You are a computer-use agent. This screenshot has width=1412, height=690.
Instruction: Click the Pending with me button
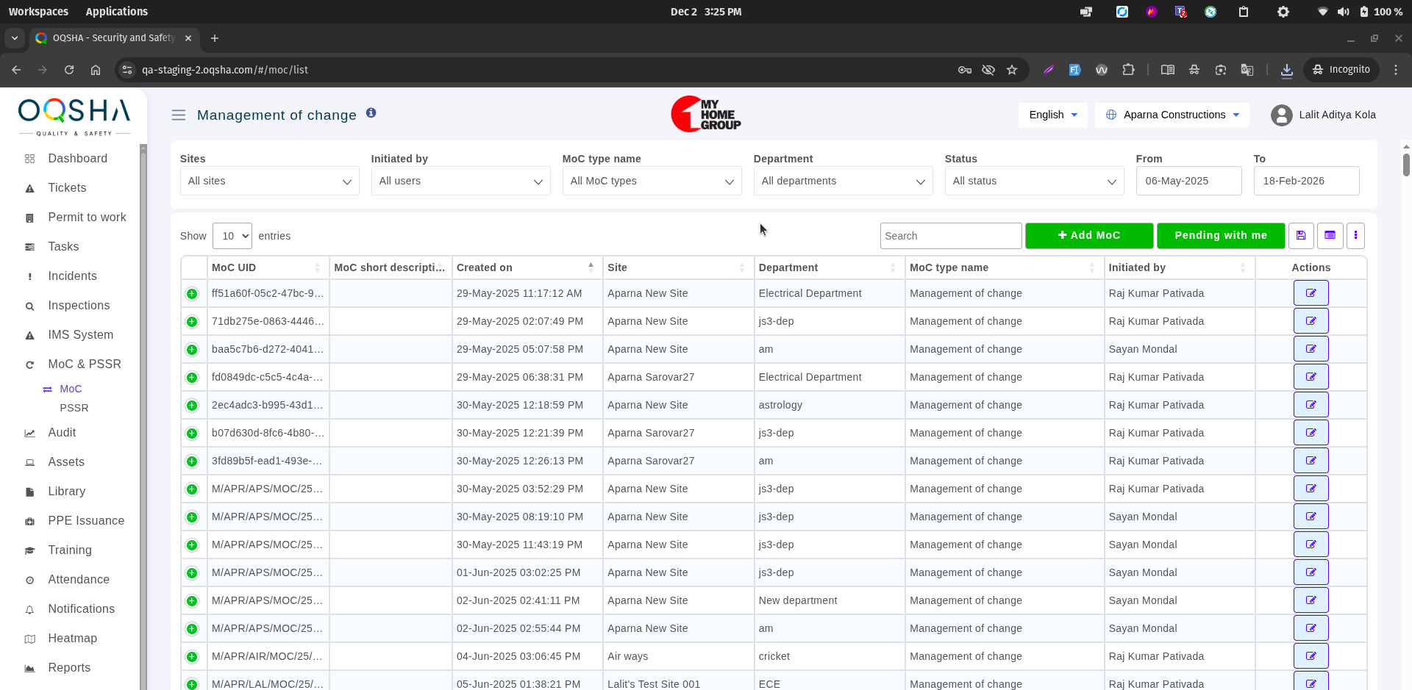[1220, 236]
